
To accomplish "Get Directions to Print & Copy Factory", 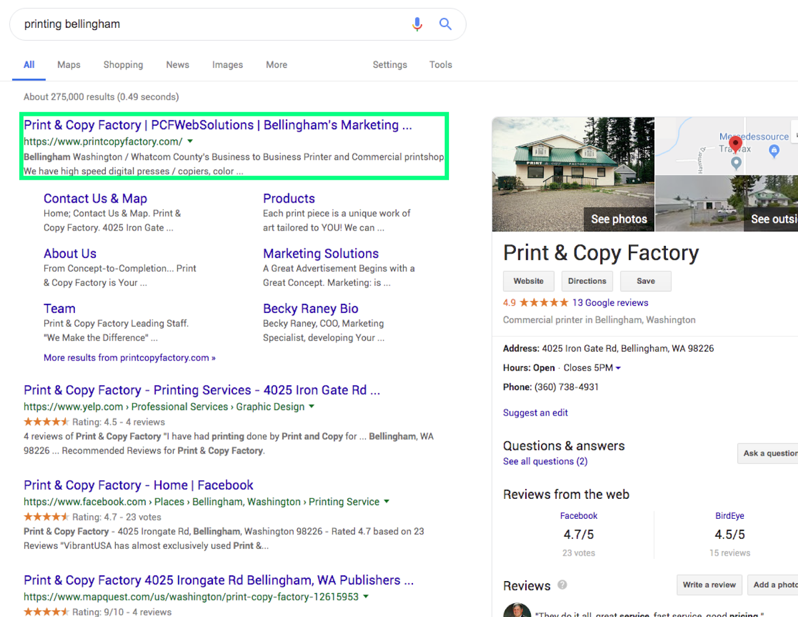I will coord(587,281).
